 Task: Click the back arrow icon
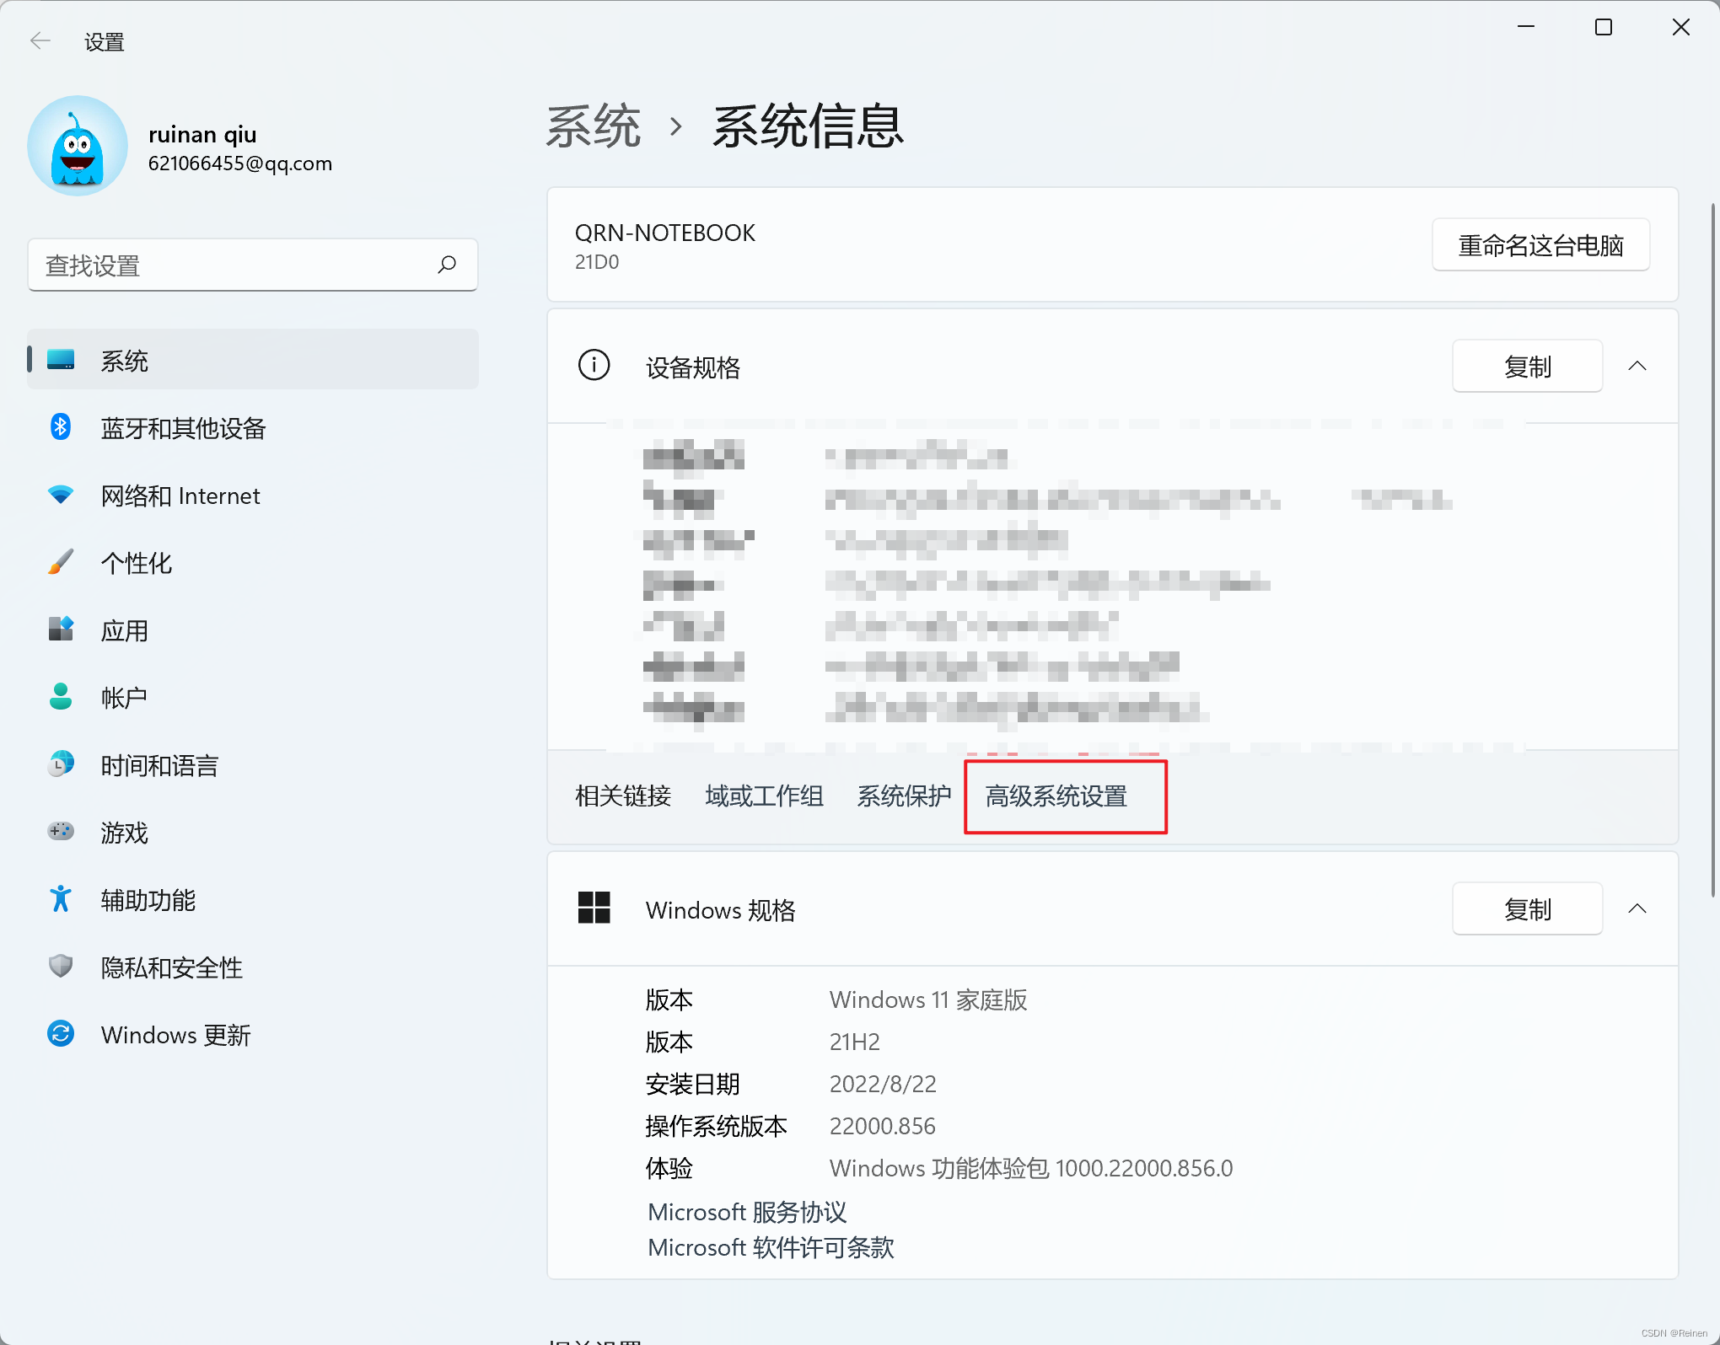[x=40, y=40]
